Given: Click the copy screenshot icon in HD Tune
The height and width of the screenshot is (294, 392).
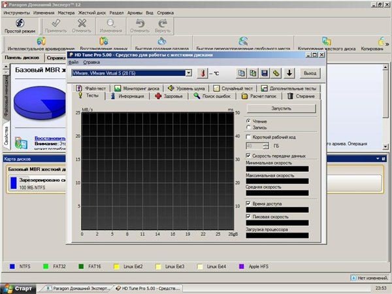Looking at the screenshot, I should click(x=253, y=73).
